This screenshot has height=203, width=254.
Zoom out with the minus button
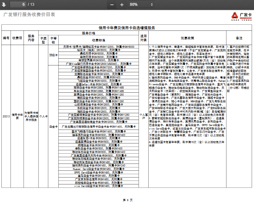[112, 4]
